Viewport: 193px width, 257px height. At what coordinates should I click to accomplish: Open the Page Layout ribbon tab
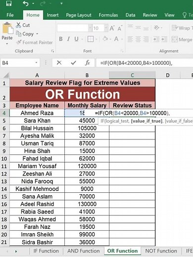pyautogui.click(x=79, y=15)
